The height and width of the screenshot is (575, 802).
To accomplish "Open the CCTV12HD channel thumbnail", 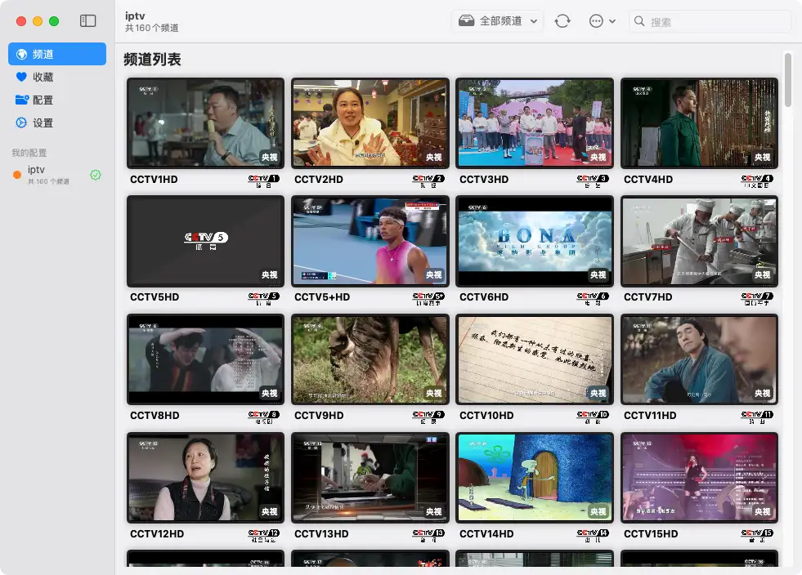I will (206, 478).
